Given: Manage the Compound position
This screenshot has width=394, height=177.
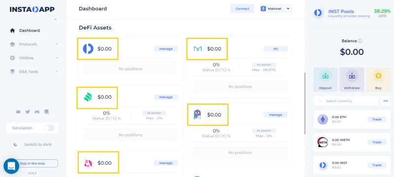Looking at the screenshot, I should pyautogui.click(x=166, y=97).
